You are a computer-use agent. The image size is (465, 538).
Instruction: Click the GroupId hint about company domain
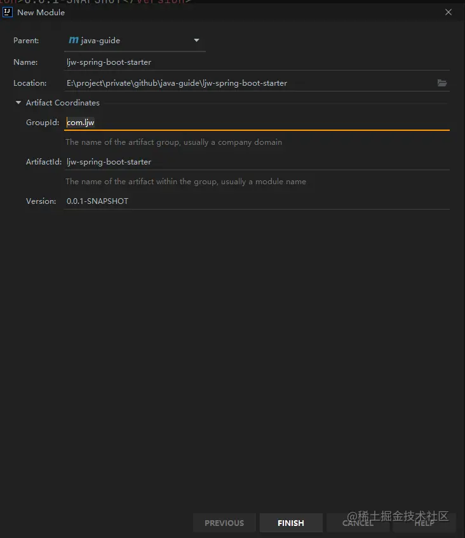173,142
